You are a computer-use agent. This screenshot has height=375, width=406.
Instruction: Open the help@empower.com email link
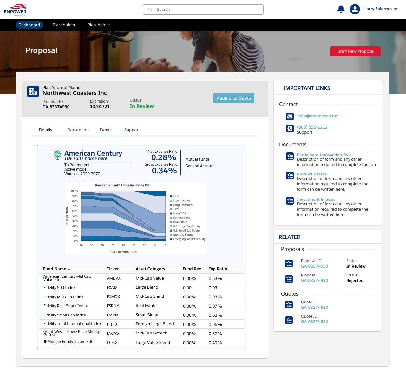(x=318, y=116)
